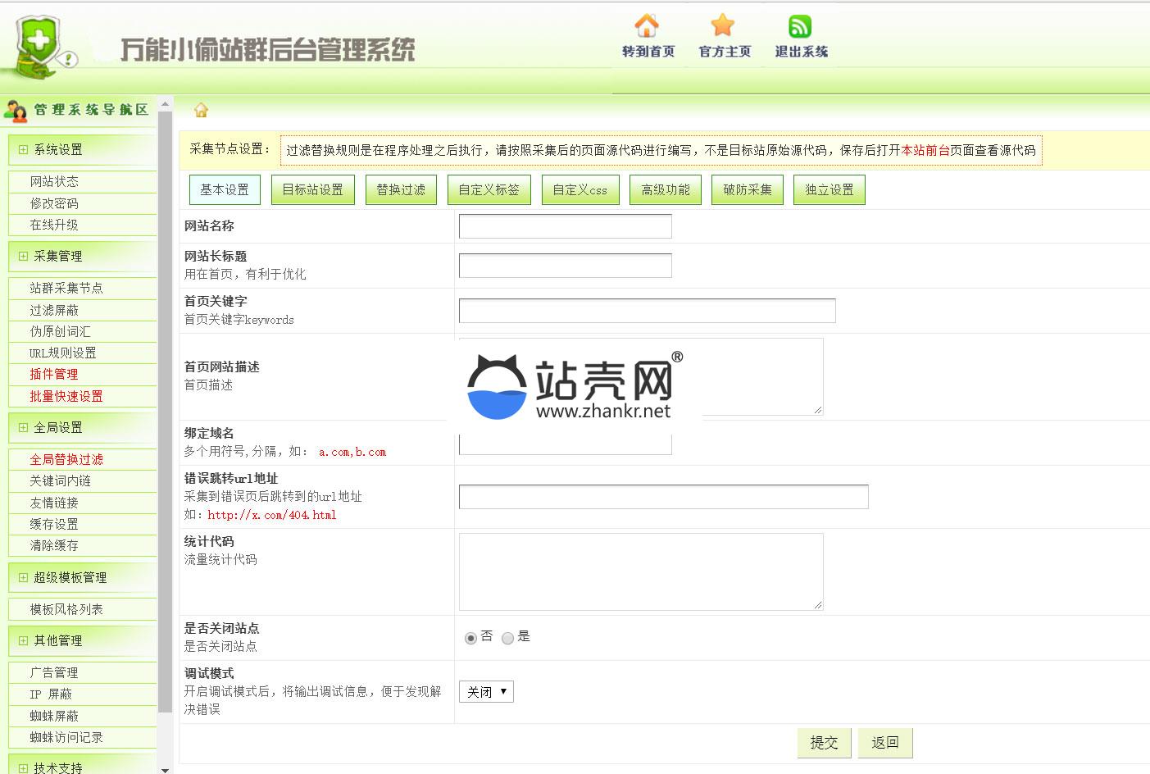Open 批量快速设置 in the sidebar
Viewport: 1150px width, 774px height.
tap(66, 396)
